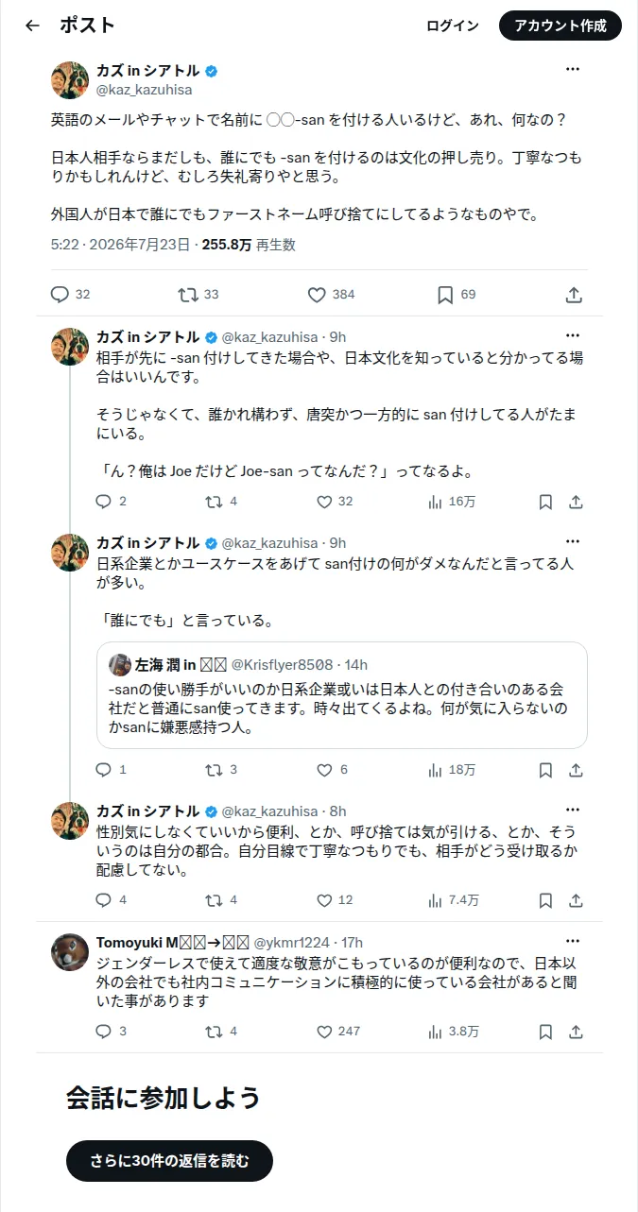Expand more options on the 8h reply
This screenshot has height=1212, width=638.
(573, 810)
